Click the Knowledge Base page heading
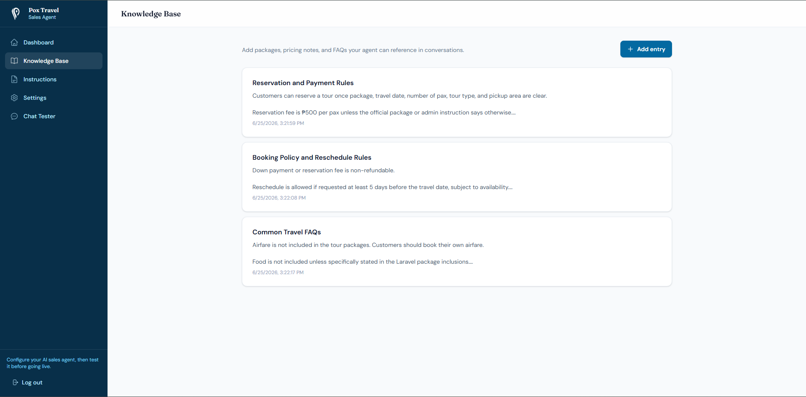This screenshot has height=397, width=806. tap(151, 14)
